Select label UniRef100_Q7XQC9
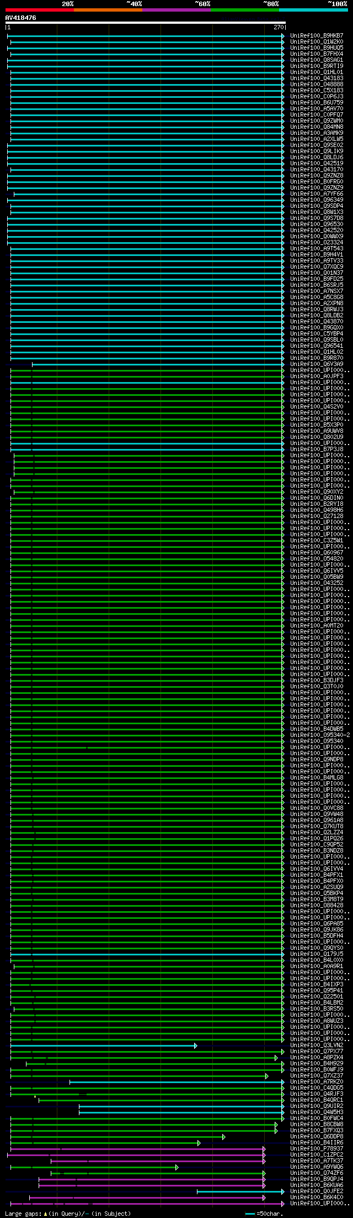Image resolution: width=353 pixels, height=1218 pixels. pos(317,266)
